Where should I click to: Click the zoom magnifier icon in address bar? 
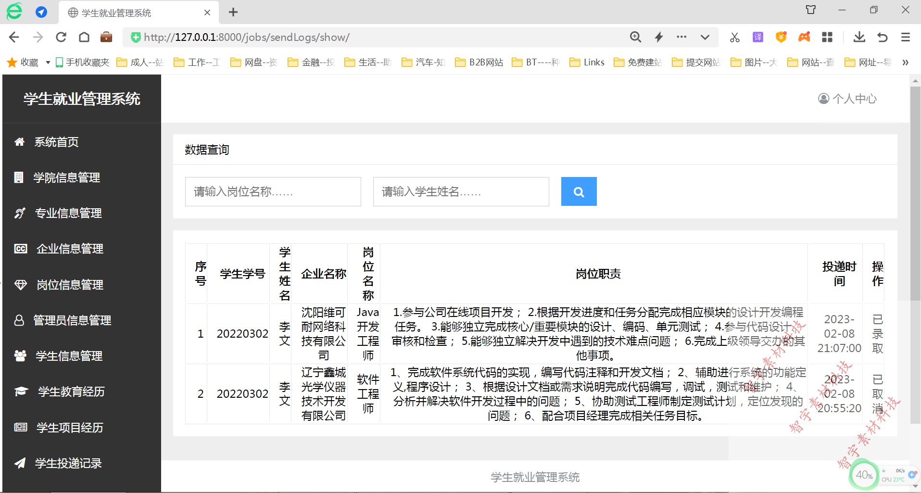(x=635, y=37)
